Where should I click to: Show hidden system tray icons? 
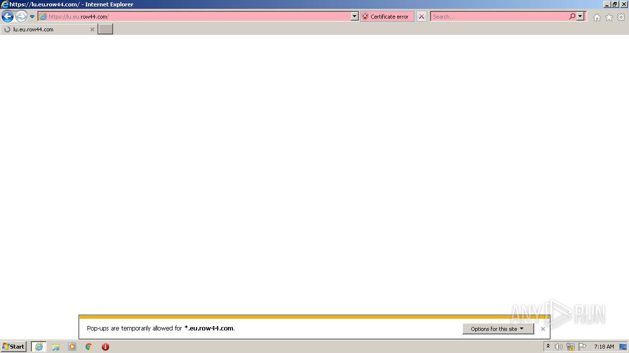tap(548, 347)
